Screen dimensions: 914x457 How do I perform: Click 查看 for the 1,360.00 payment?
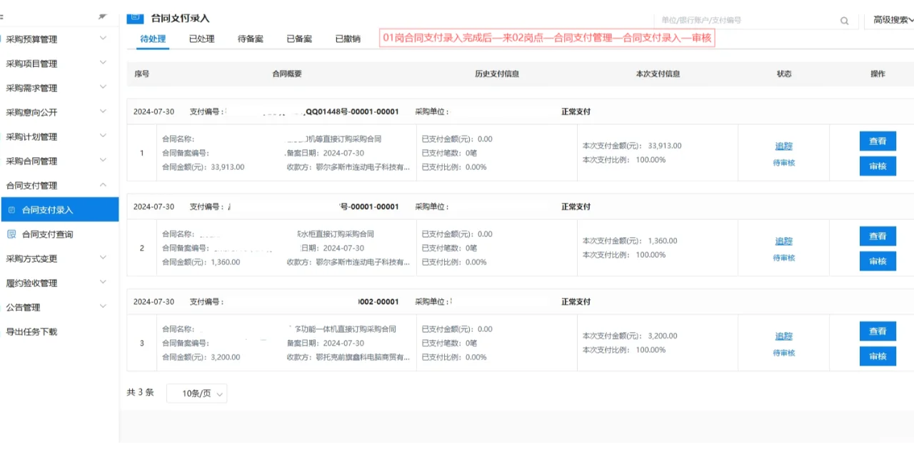click(878, 236)
